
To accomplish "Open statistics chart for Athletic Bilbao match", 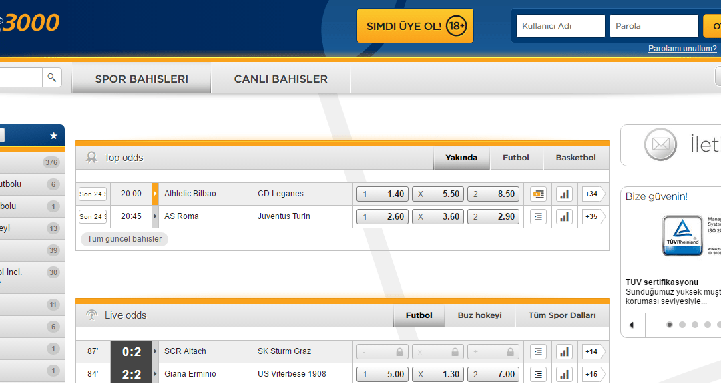I will (x=564, y=194).
